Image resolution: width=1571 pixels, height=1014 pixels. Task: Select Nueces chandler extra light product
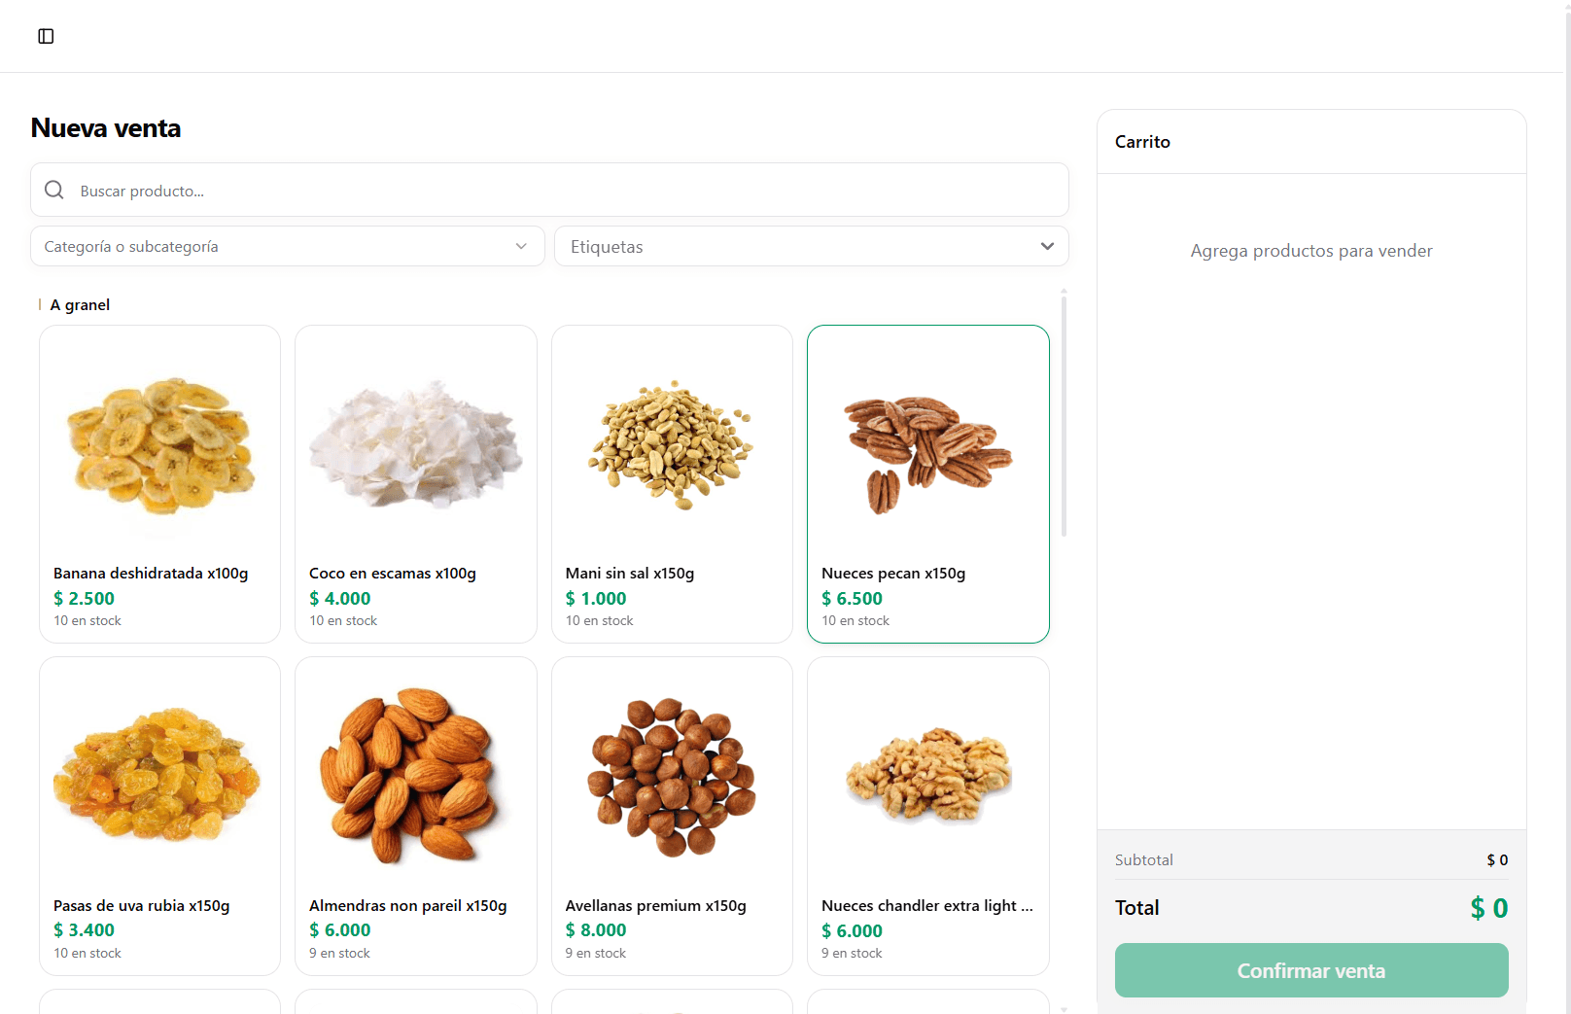tap(927, 816)
